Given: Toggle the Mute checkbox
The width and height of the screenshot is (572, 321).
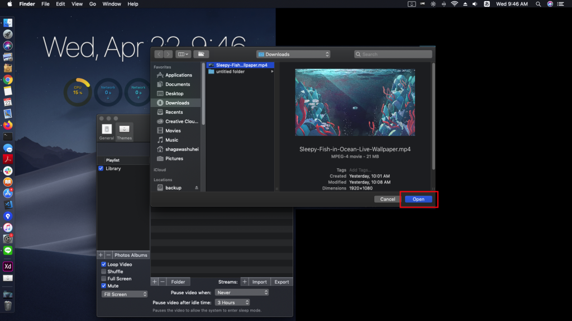Looking at the screenshot, I should pyautogui.click(x=103, y=286).
